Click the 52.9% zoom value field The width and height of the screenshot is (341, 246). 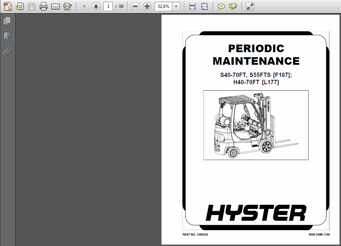[163, 6]
